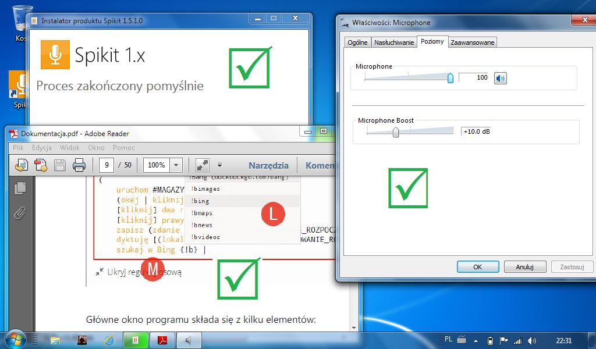Click the read mode arrows icon in Adobe Reader
Image resolution: width=596 pixels, height=349 pixels.
[x=202, y=165]
